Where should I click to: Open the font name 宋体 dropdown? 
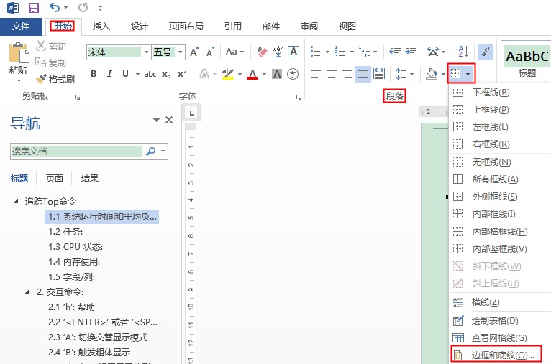click(146, 52)
